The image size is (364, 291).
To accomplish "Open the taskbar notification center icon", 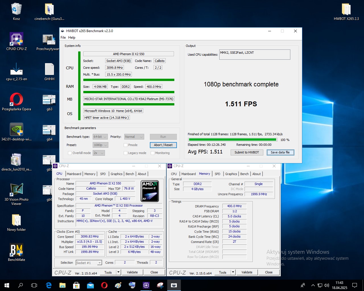I will (x=355, y=285).
